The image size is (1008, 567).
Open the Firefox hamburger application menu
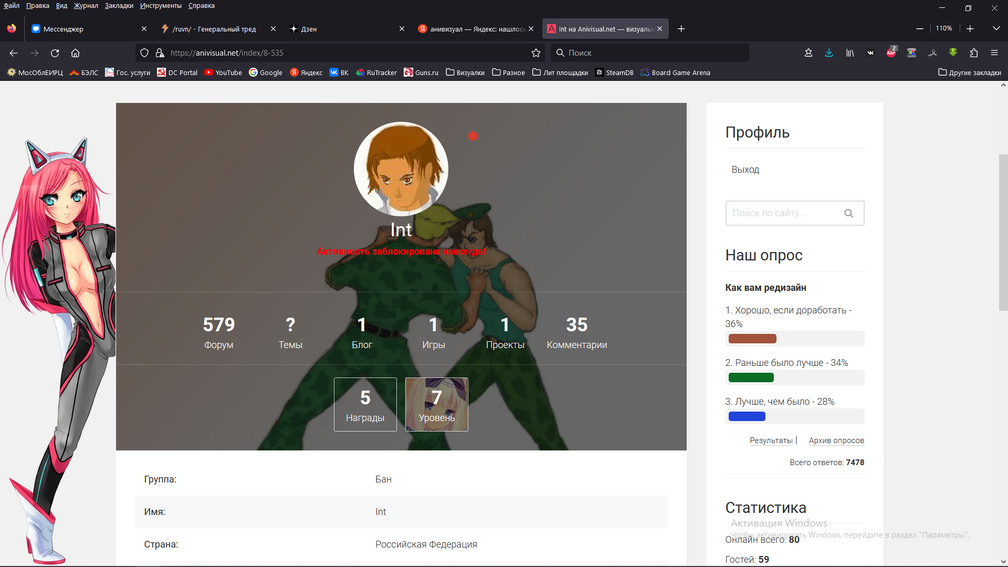[x=994, y=52]
